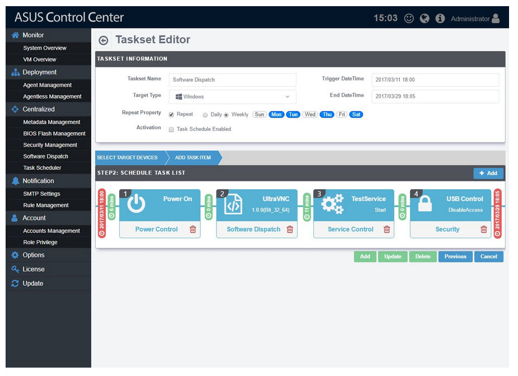Click the Centralized crosshair icon

[15, 109]
